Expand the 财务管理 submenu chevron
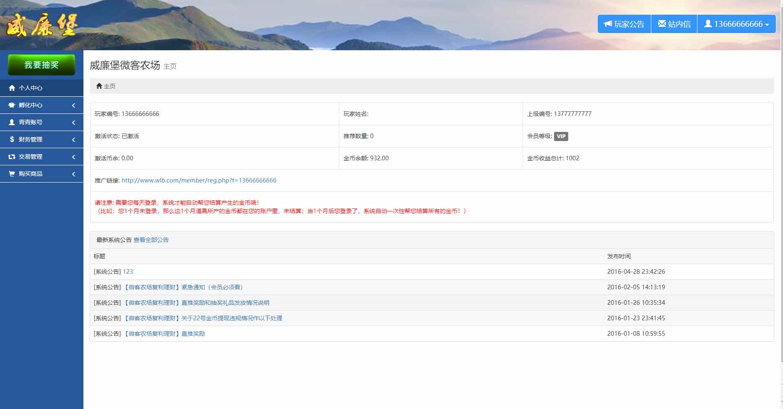The height and width of the screenshot is (409, 783). click(74, 139)
